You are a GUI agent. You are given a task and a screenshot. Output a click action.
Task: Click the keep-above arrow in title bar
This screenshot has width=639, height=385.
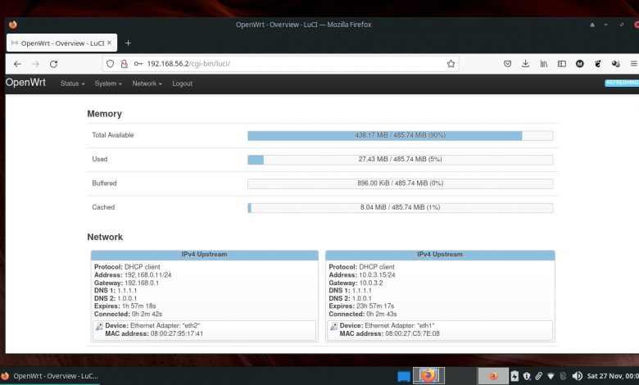click(592, 25)
